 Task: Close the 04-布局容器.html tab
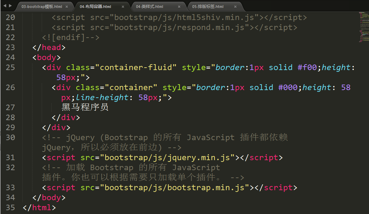point(123,7)
